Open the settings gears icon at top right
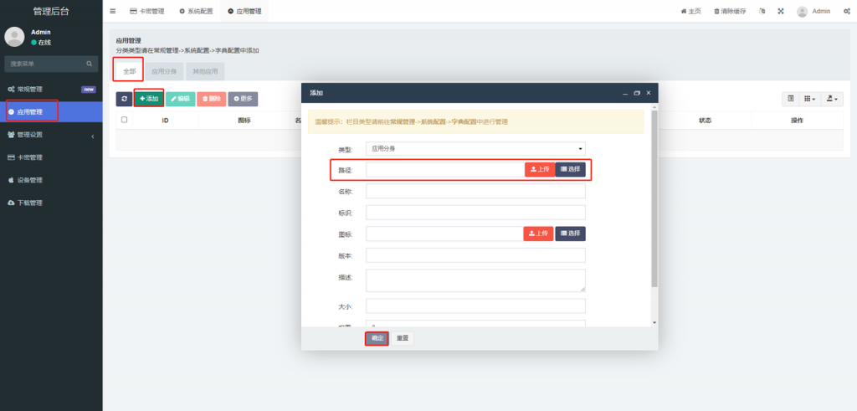The image size is (857, 411). [846, 11]
